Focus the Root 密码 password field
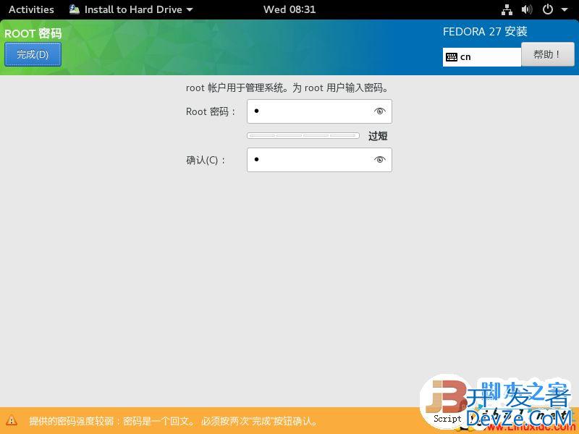Screen dimensions: 579x434 pos(319,111)
